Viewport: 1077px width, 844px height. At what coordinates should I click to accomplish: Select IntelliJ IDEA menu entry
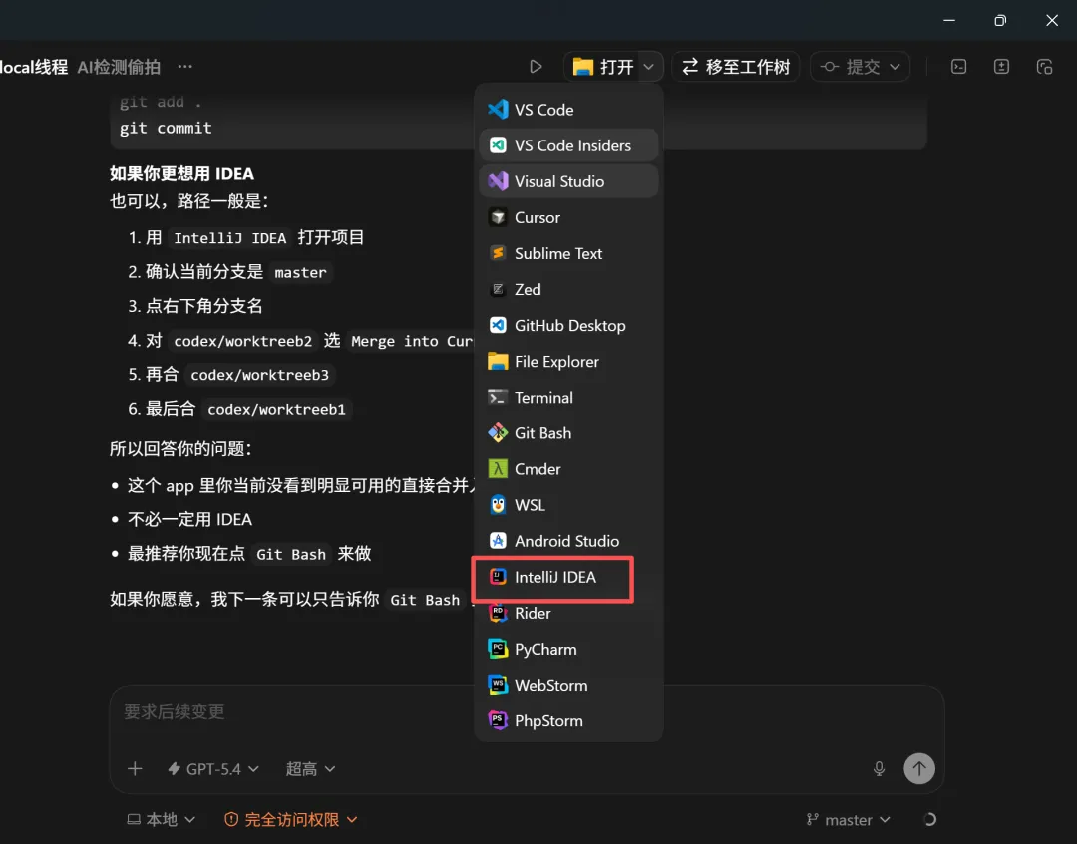568,577
